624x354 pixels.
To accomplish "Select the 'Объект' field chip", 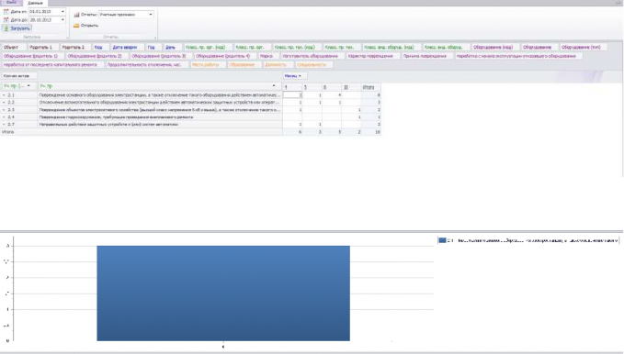I will (x=13, y=48).
